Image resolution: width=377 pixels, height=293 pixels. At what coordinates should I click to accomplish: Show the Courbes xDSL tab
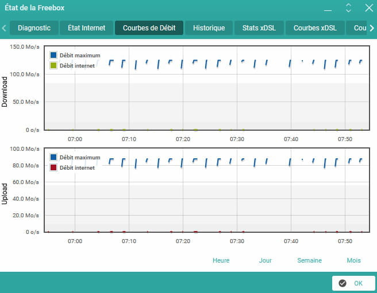(x=315, y=28)
